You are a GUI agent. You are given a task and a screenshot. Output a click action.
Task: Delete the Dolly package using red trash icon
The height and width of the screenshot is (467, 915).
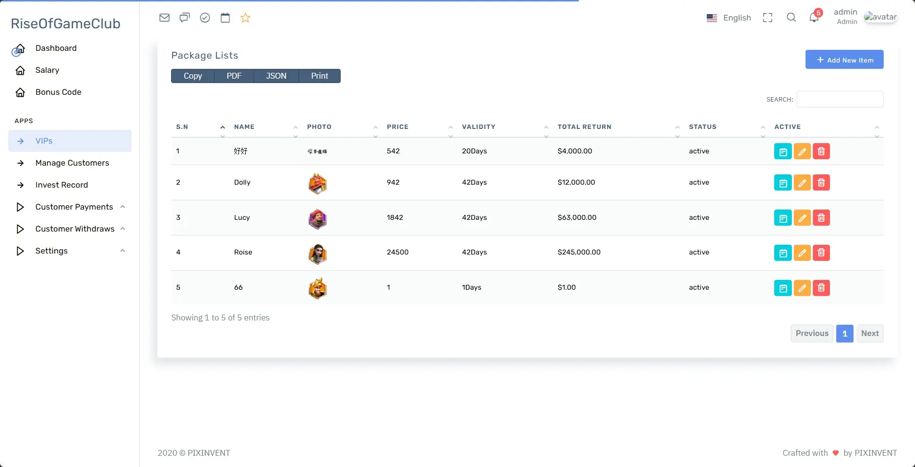pos(821,183)
